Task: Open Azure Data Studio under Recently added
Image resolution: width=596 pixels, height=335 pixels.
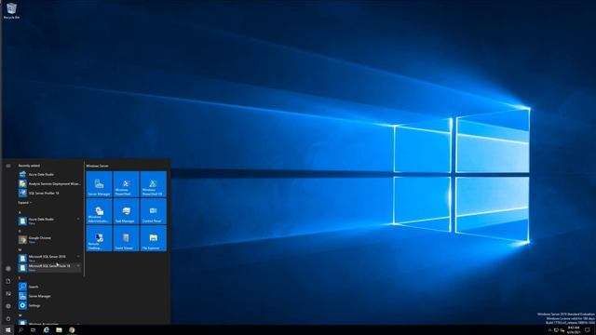Action: click(x=49, y=174)
